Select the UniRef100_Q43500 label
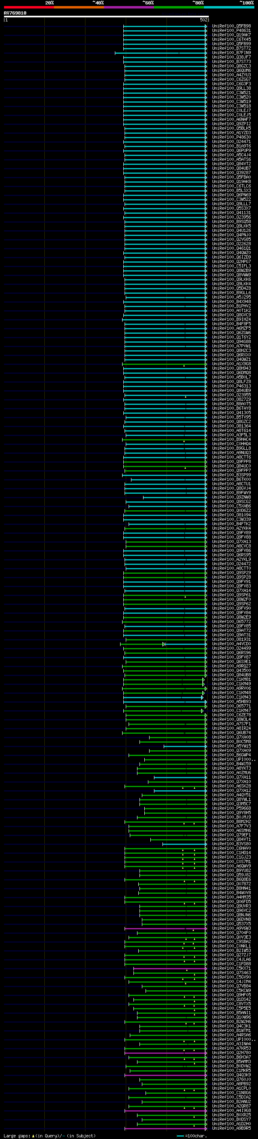The image size is (258, 1139). (x=231, y=670)
